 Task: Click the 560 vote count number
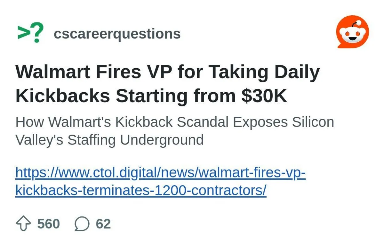tap(49, 224)
